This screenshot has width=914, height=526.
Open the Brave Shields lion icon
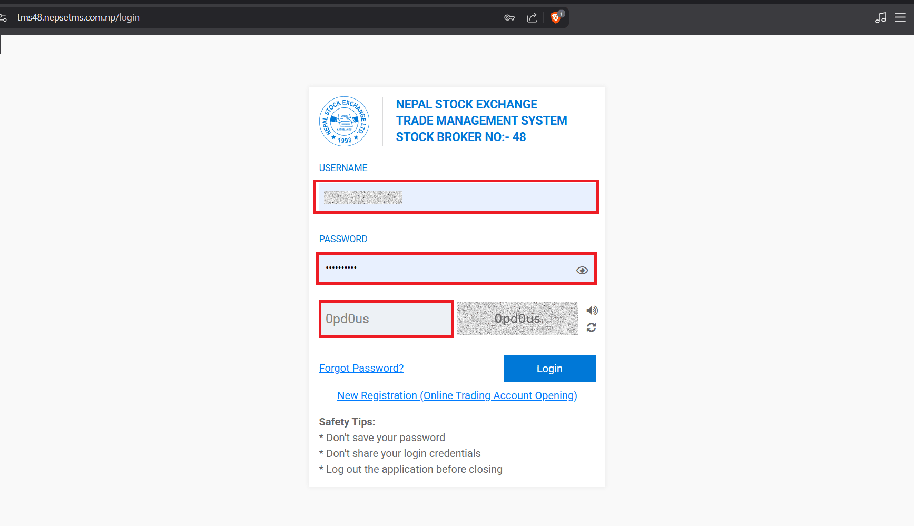point(556,17)
